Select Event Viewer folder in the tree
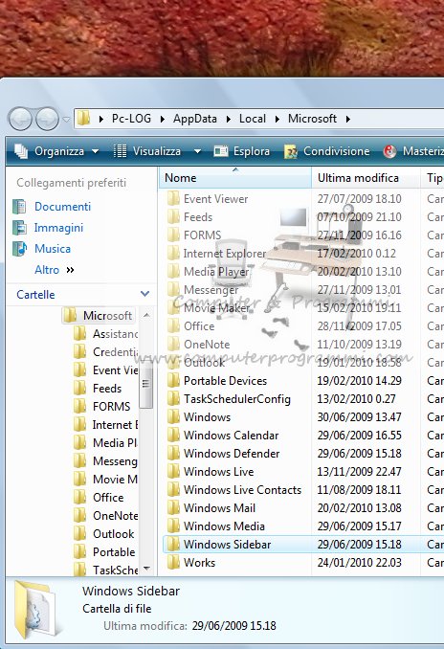Screen dimensions: 444x649 click(116, 370)
